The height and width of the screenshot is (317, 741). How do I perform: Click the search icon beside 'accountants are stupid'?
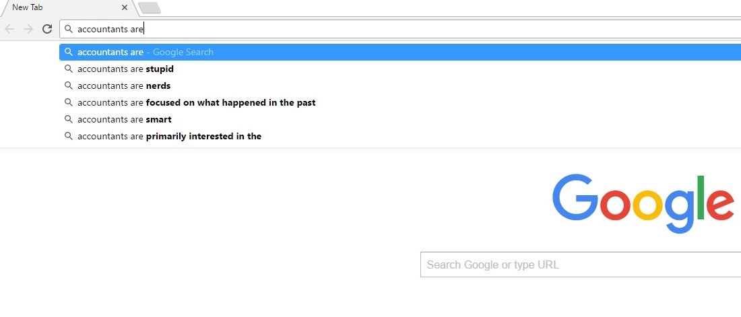[x=69, y=69]
